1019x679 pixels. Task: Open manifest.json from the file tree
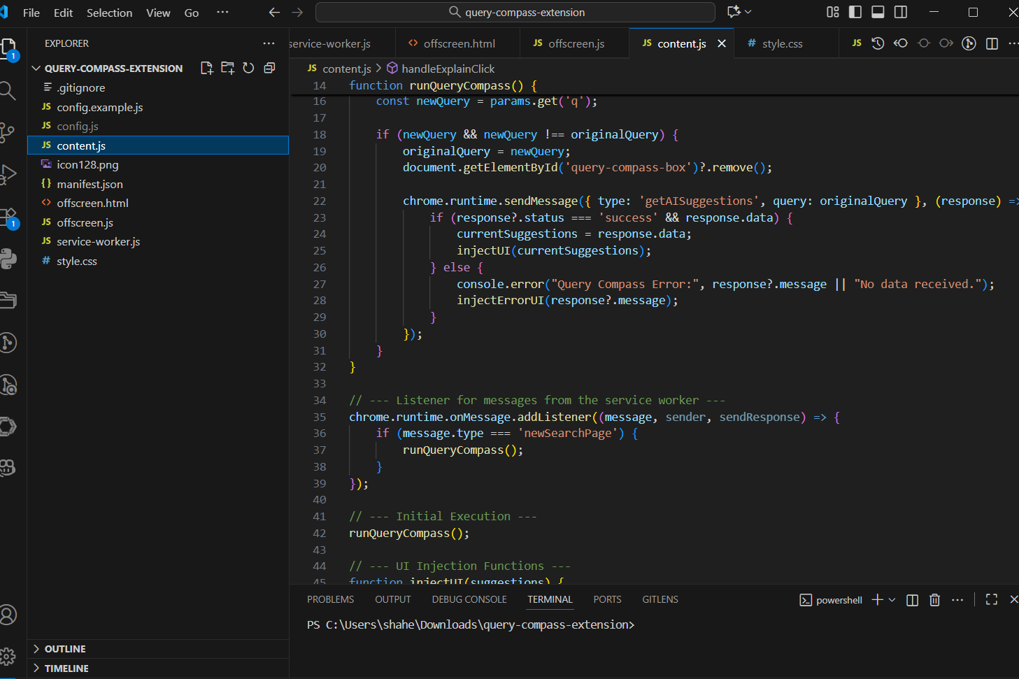click(x=90, y=184)
